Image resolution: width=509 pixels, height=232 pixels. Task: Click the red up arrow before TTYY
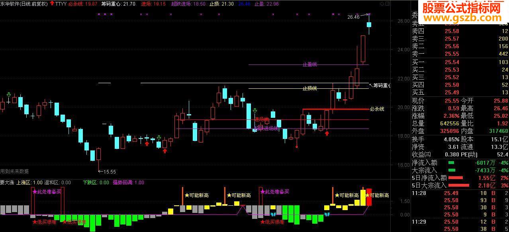52,4
